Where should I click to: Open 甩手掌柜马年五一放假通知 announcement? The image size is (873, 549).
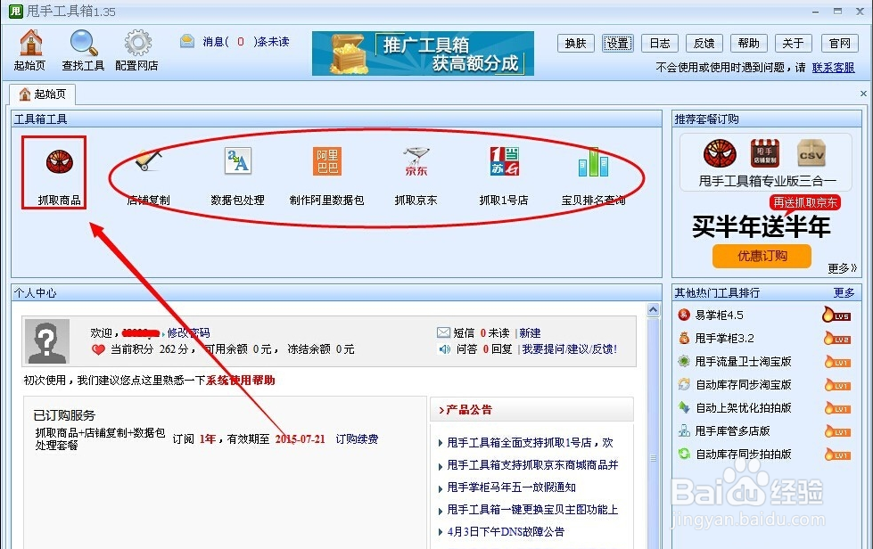(512, 488)
